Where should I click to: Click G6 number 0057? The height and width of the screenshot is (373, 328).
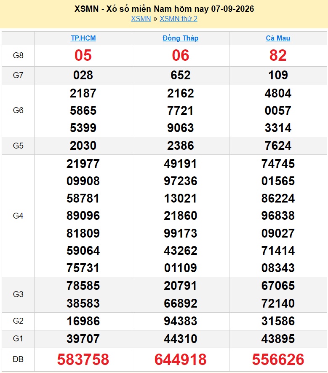pyautogui.click(x=278, y=111)
